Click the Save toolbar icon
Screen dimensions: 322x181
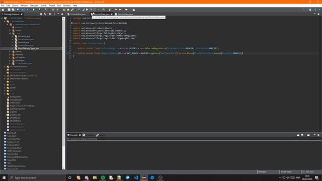coord(9,10)
